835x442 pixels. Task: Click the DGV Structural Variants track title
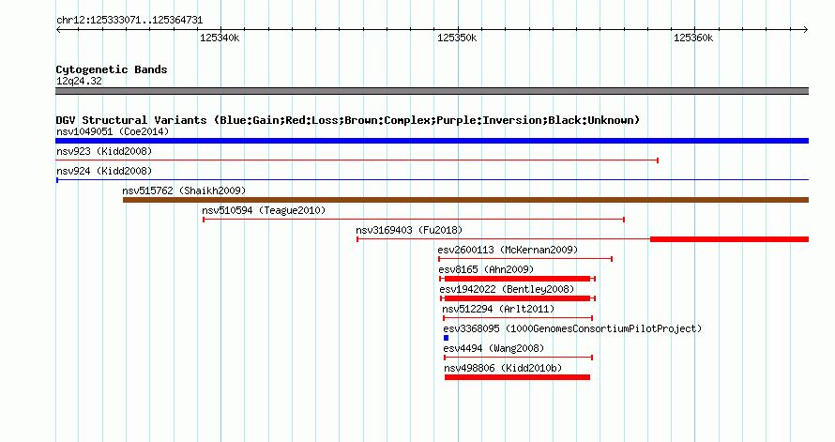coord(348,120)
